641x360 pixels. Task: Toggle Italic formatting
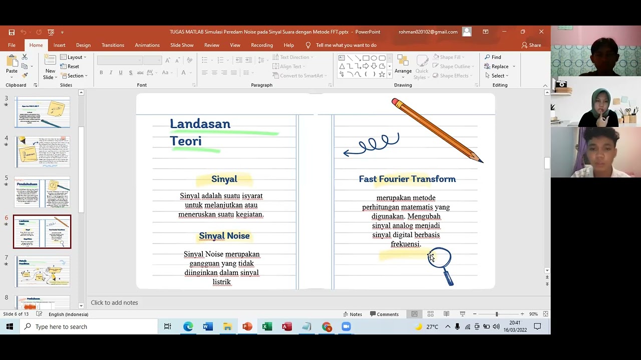pos(111,72)
